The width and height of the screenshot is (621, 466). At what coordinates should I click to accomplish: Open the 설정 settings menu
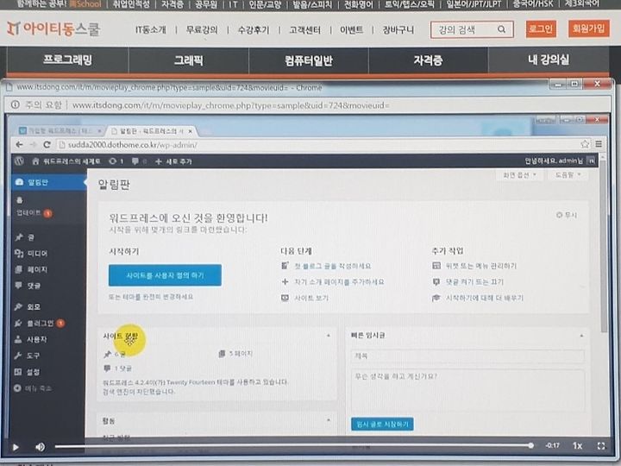pyautogui.click(x=28, y=372)
